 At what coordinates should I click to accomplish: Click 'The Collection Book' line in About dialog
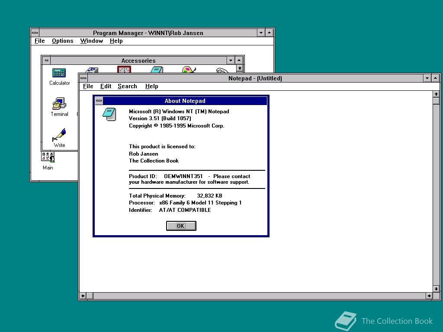[154, 161]
